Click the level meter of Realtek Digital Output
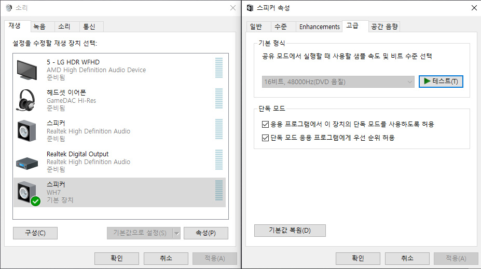 coord(219,159)
